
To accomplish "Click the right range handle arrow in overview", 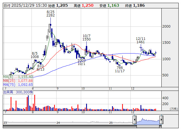I will point(161,120).
